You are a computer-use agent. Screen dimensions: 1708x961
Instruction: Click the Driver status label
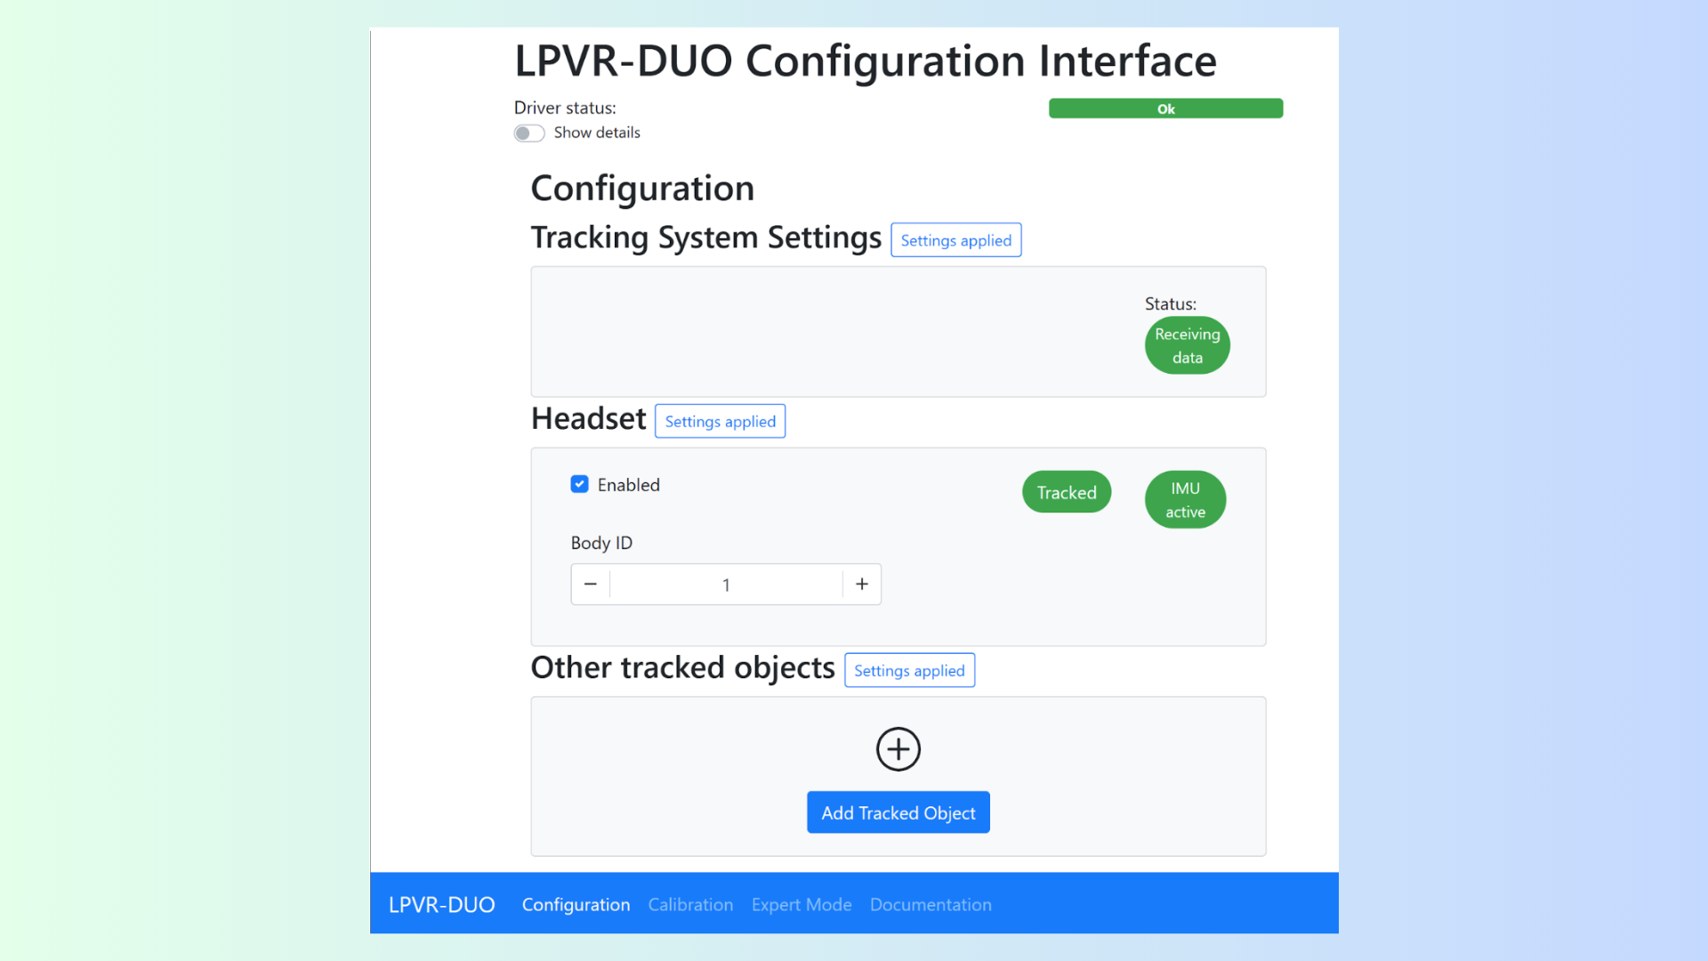coord(565,108)
